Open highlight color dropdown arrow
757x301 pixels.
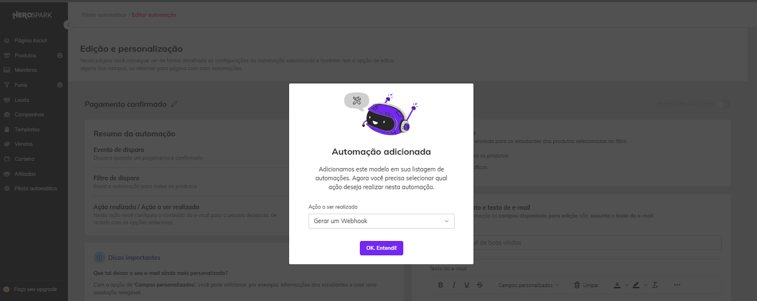click(x=644, y=285)
